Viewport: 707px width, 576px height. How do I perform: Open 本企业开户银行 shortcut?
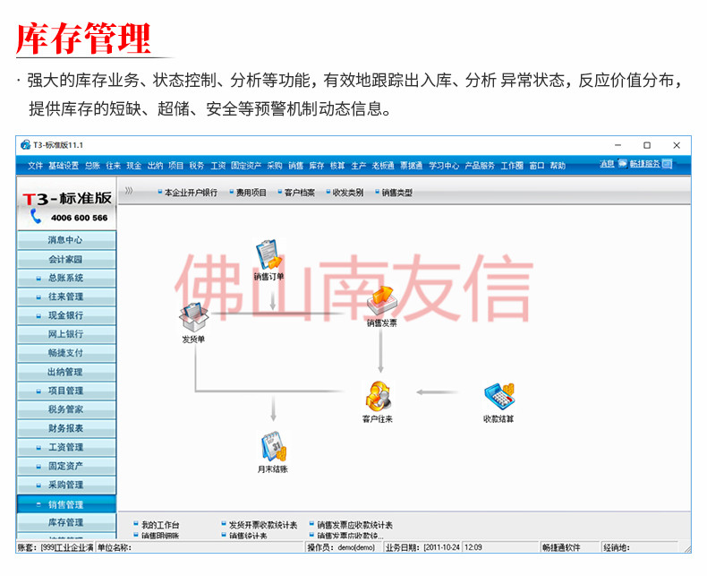click(191, 193)
